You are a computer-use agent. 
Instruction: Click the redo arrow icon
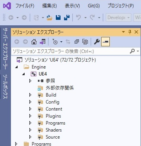click(92, 18)
